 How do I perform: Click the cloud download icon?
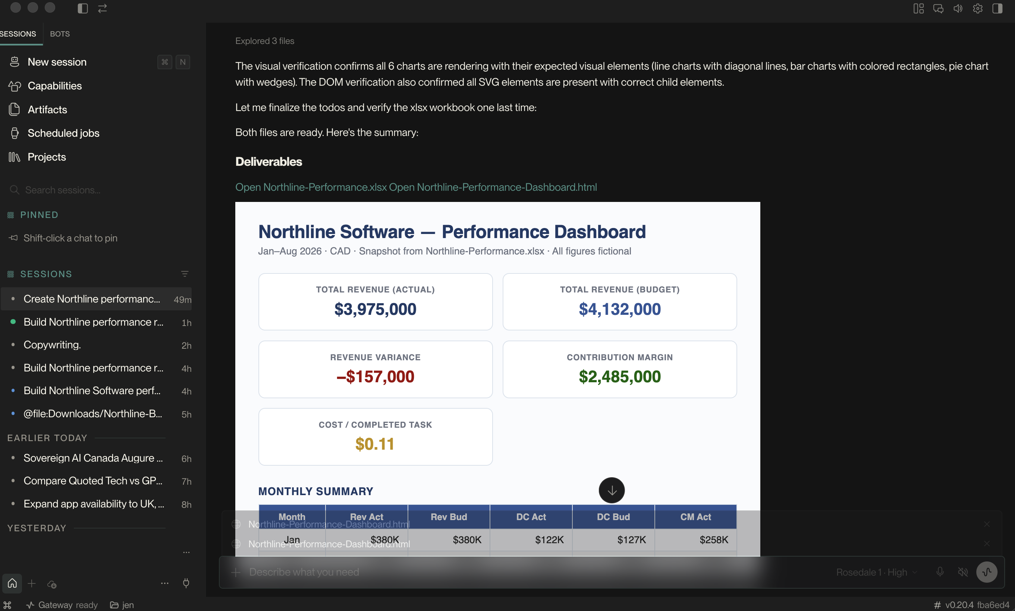point(52,584)
